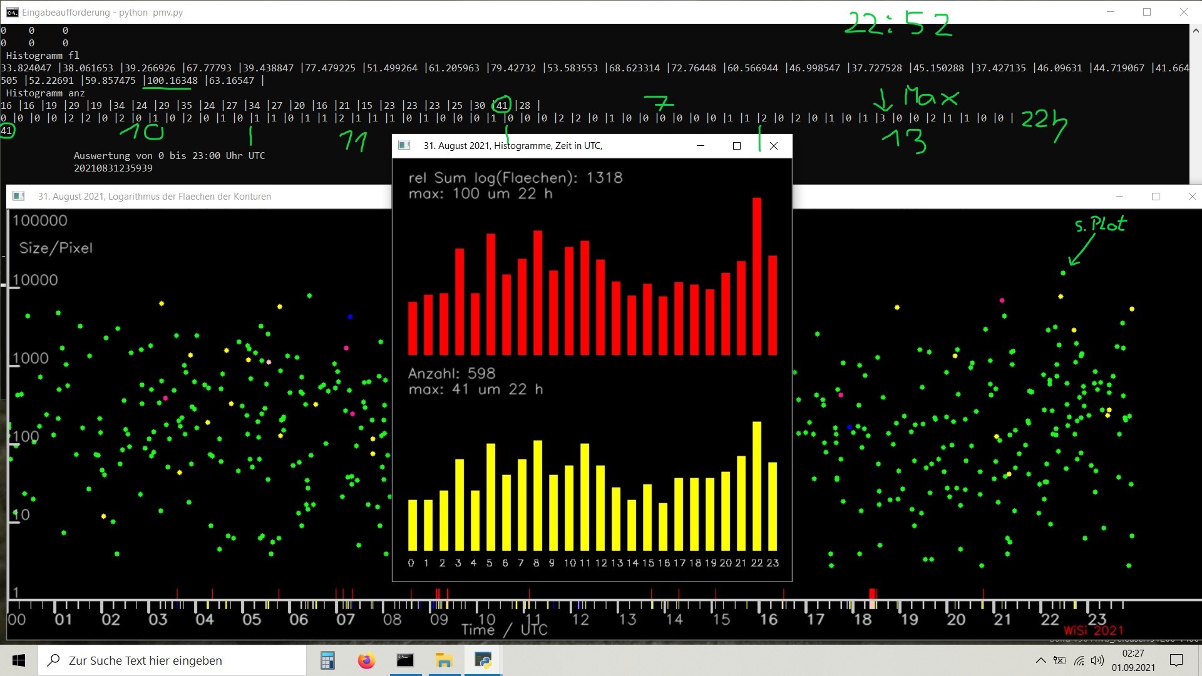Screen dimensions: 1202x676
Task: Switch to the Python taskbar icon
Action: coord(483,660)
